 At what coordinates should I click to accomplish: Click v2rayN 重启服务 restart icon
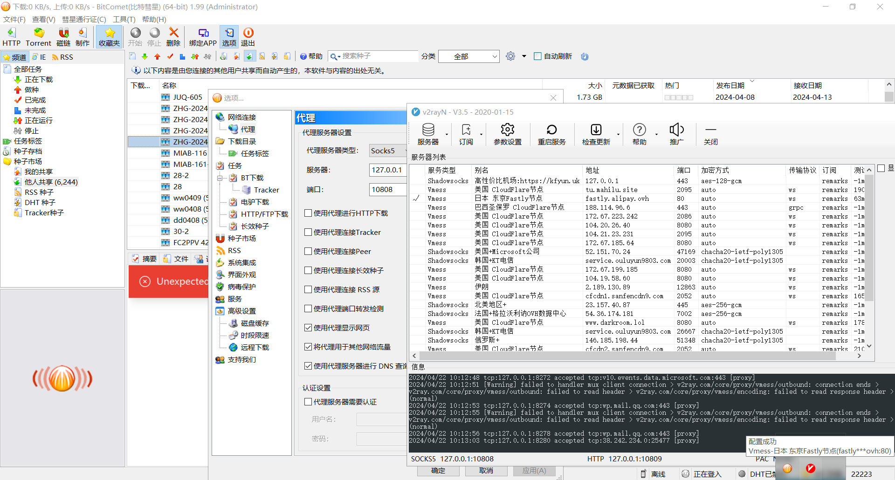tap(551, 134)
